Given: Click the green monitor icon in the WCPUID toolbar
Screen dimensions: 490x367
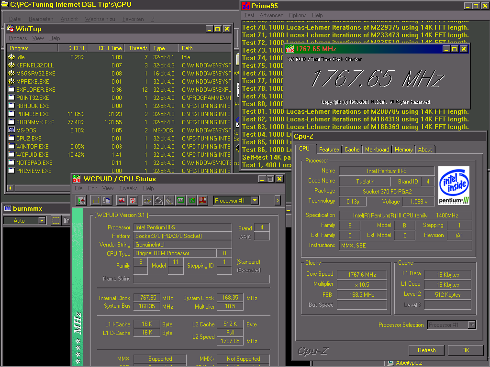Looking at the screenshot, I should click(180, 200).
